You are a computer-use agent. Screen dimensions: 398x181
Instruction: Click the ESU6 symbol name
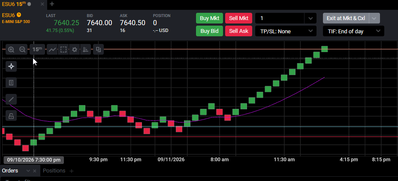coord(8,15)
